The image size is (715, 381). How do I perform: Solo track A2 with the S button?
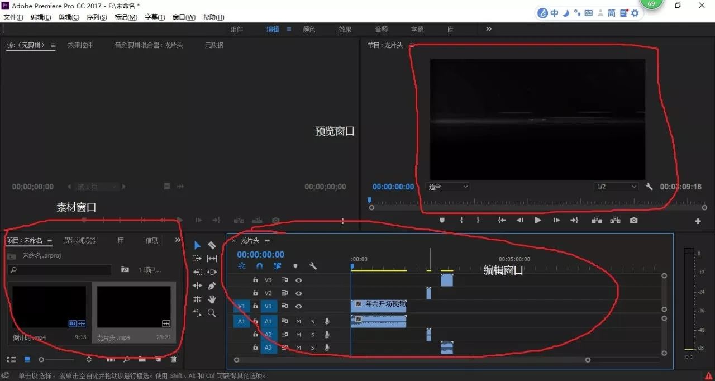pyautogui.click(x=312, y=335)
